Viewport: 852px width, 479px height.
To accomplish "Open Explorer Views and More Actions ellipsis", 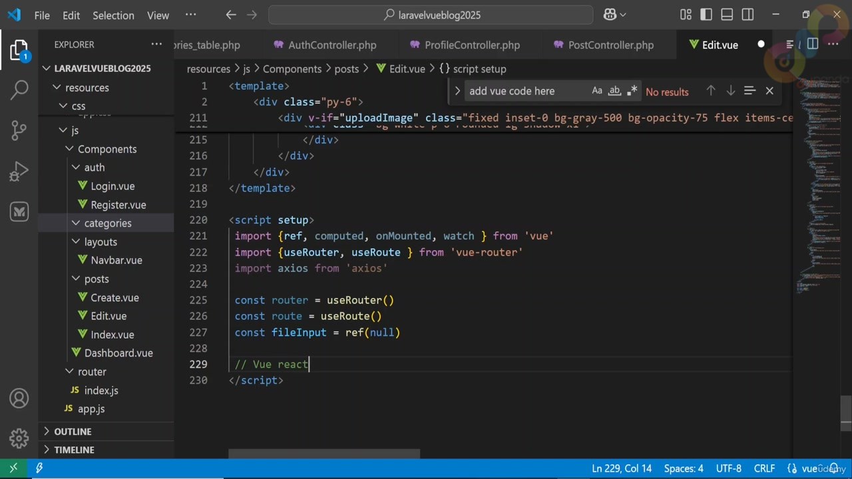I will 156,45.
